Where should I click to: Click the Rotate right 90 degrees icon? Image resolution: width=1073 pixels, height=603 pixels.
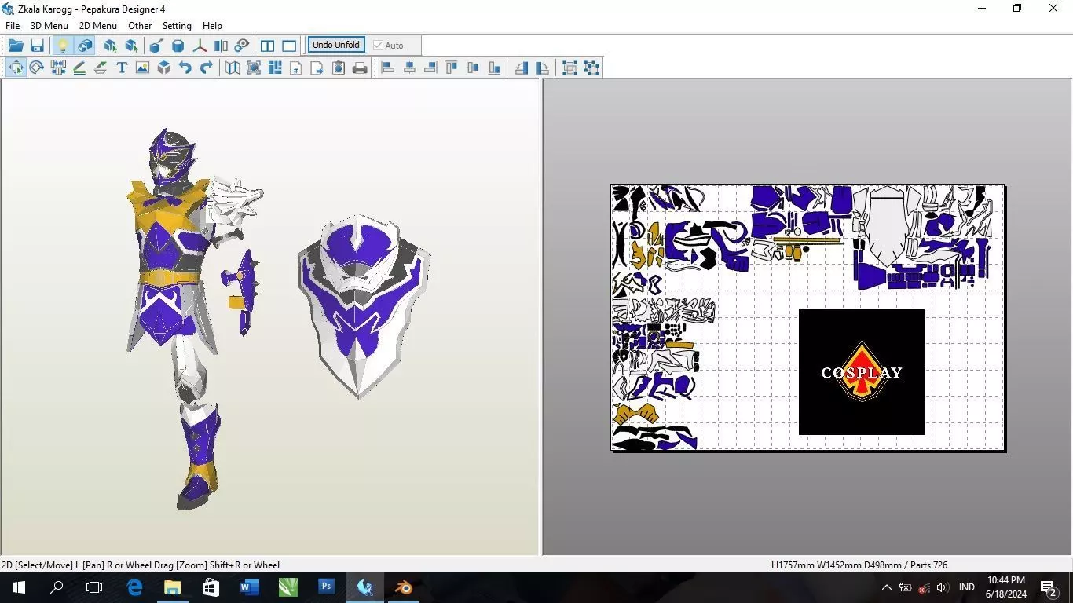click(543, 68)
